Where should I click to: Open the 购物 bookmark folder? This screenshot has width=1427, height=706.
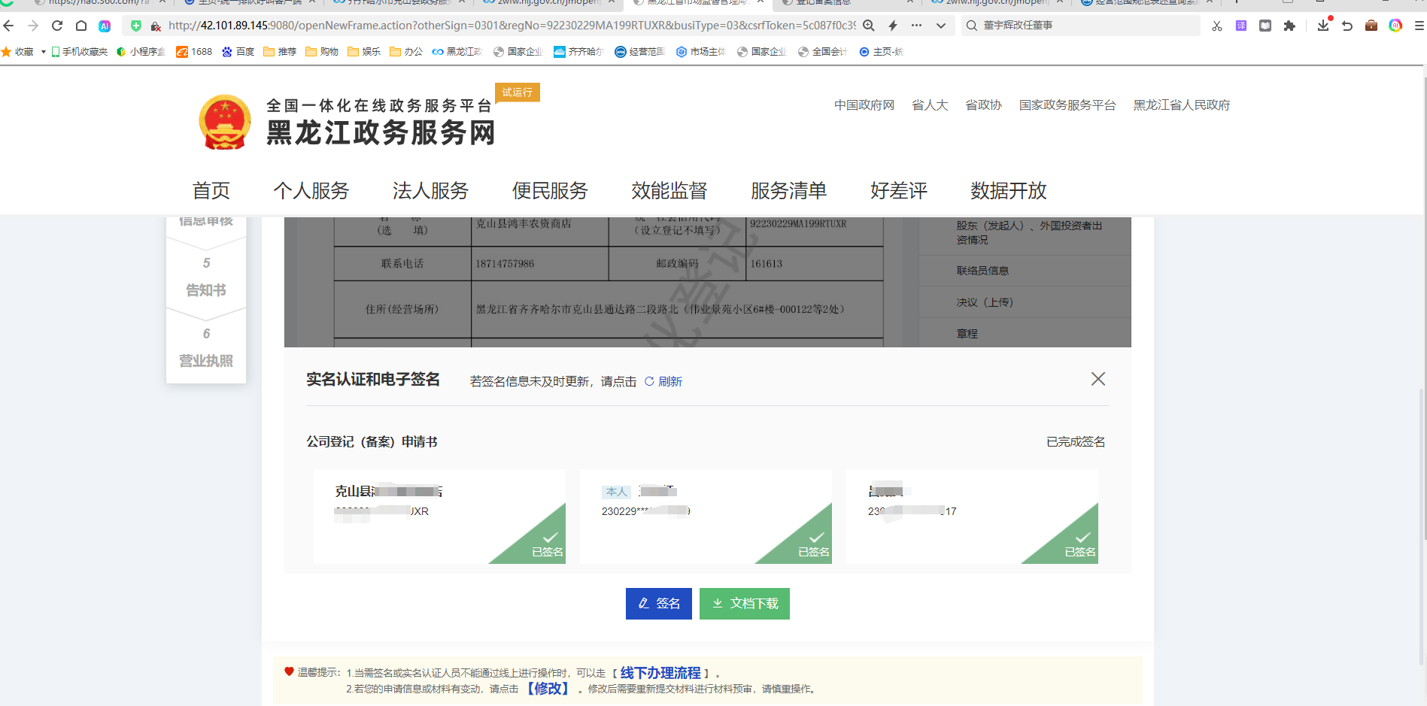[322, 52]
